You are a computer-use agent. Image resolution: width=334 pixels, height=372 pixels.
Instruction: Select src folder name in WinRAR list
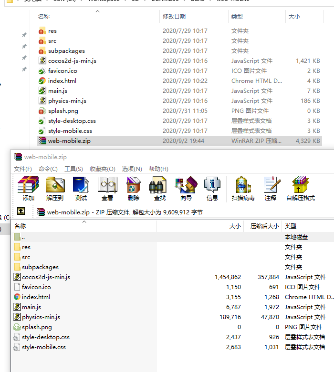click(x=26, y=257)
